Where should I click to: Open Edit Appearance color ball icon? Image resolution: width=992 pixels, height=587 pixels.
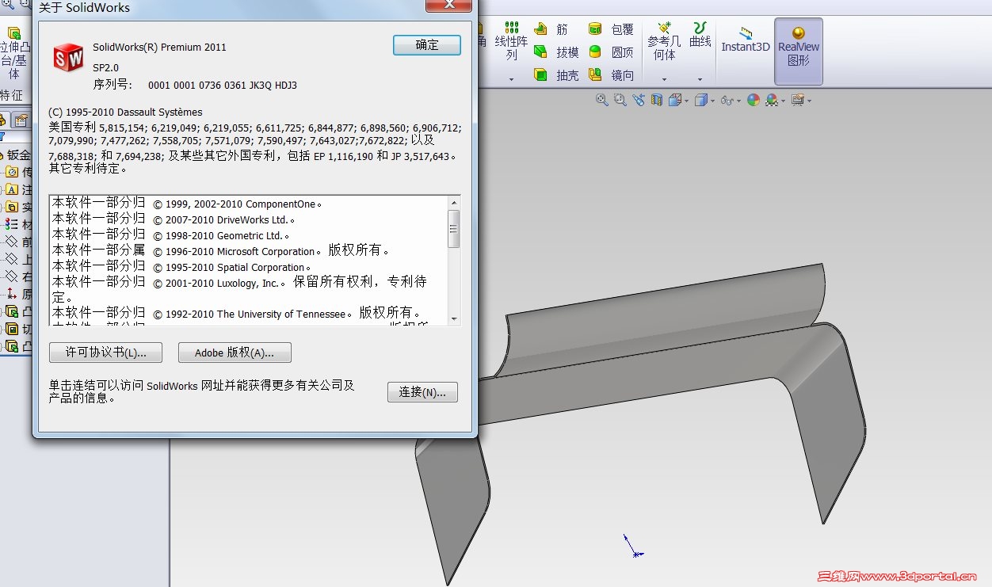(x=753, y=100)
